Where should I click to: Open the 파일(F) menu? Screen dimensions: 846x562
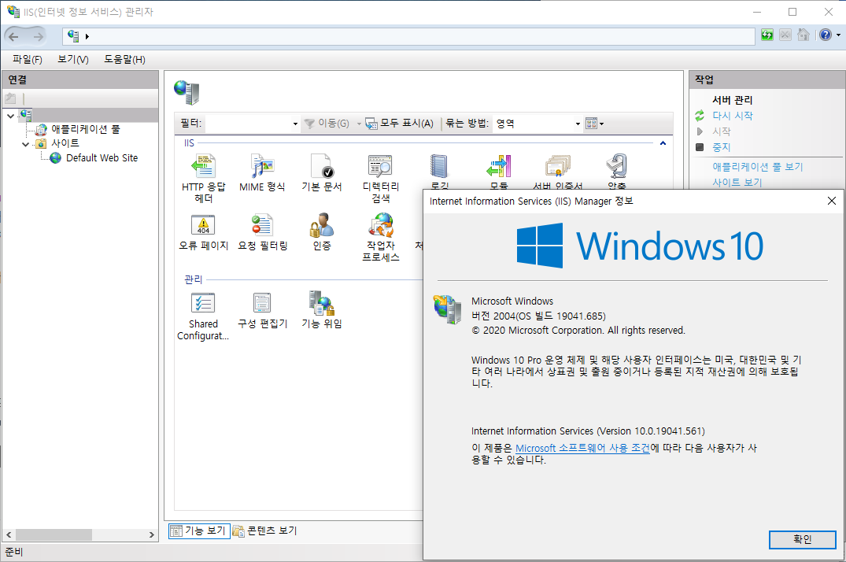point(28,59)
